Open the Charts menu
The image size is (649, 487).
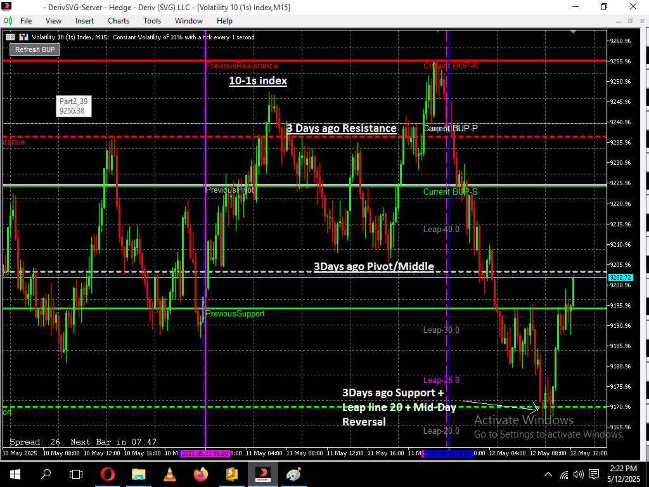click(x=119, y=21)
